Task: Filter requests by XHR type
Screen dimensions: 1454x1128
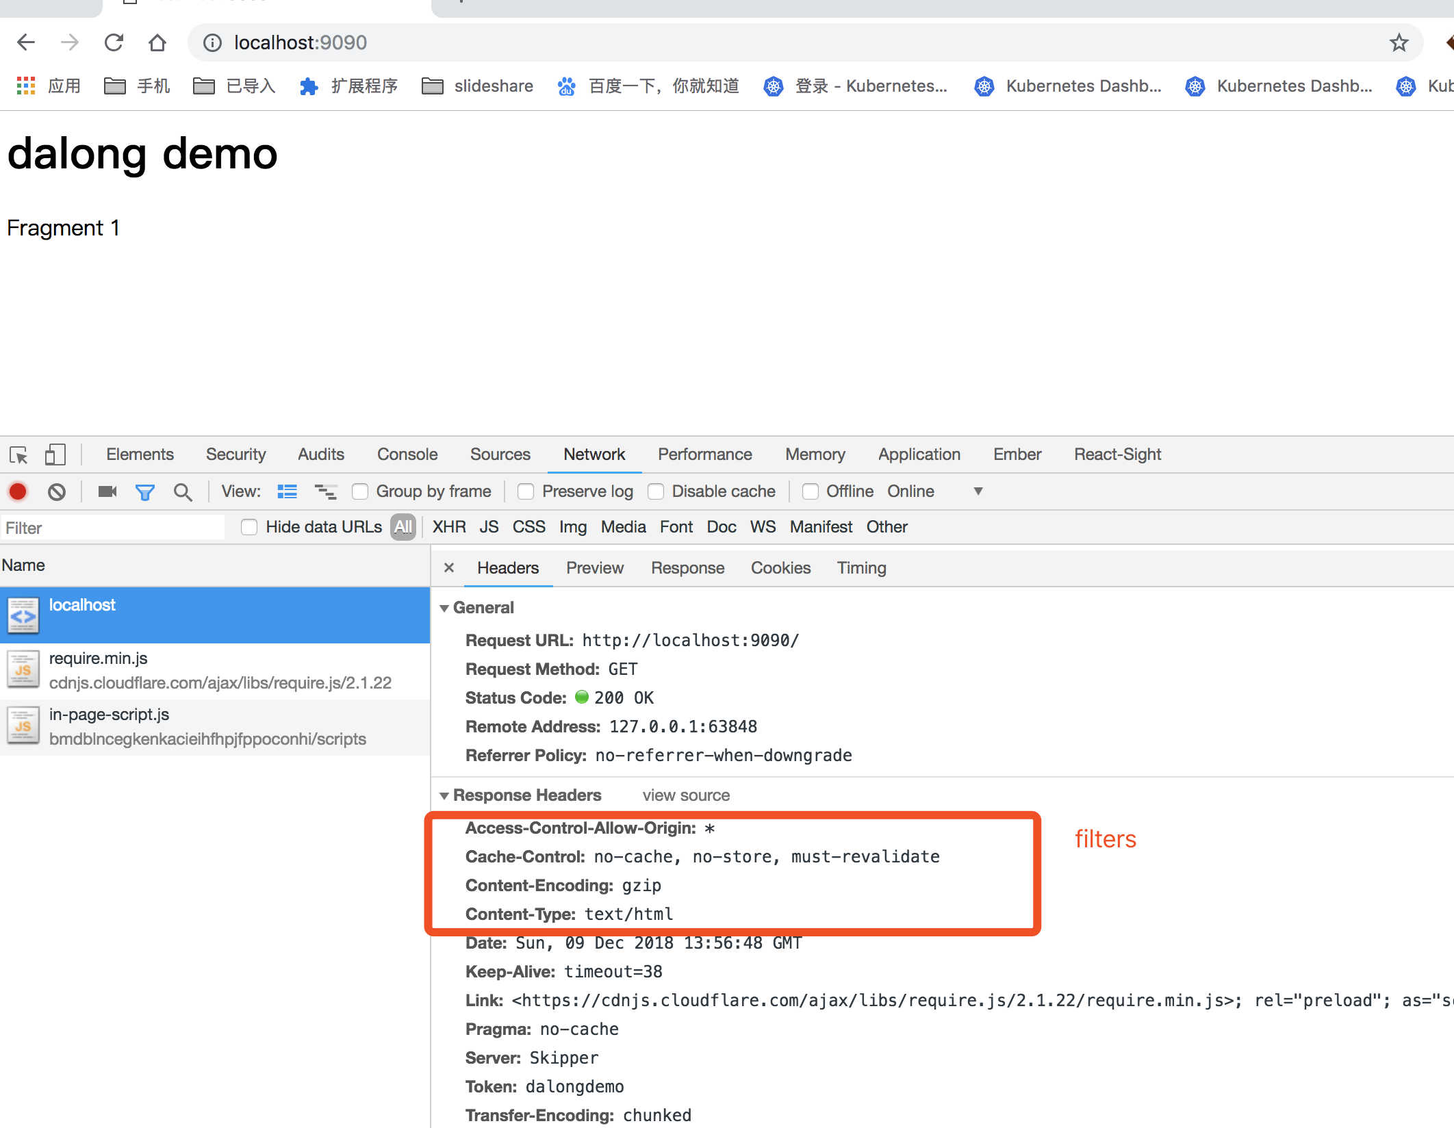Action: (448, 527)
